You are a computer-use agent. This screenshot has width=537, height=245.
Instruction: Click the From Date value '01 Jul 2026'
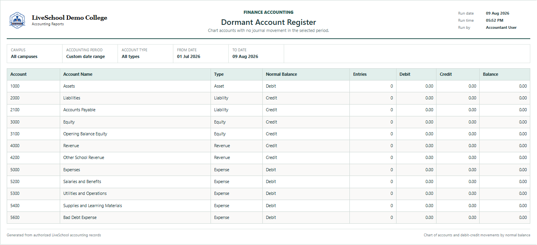click(189, 56)
